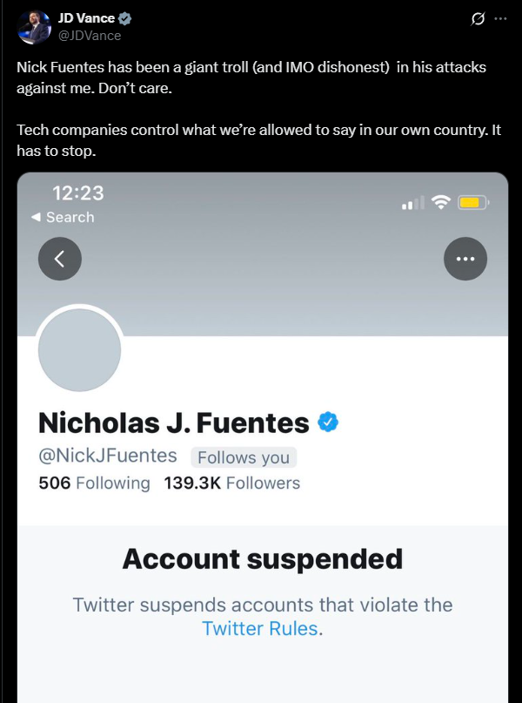Click the cellular signal bars icon
Viewport: 522px width, 703px height.
pyautogui.click(x=412, y=204)
